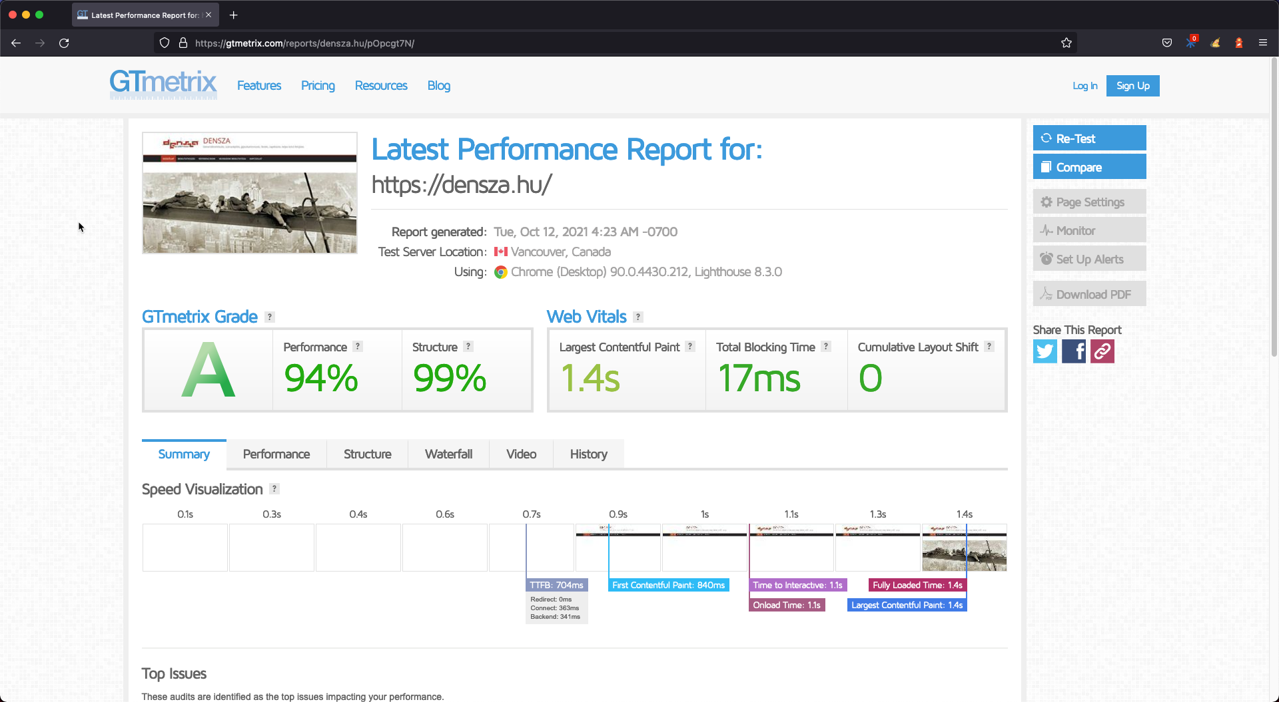Open the Structure report tab
The image size is (1279, 702).
click(x=367, y=454)
